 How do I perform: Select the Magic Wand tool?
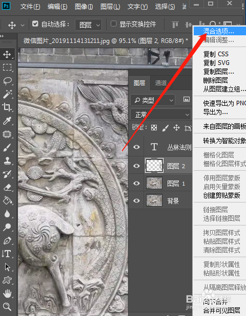(8, 94)
